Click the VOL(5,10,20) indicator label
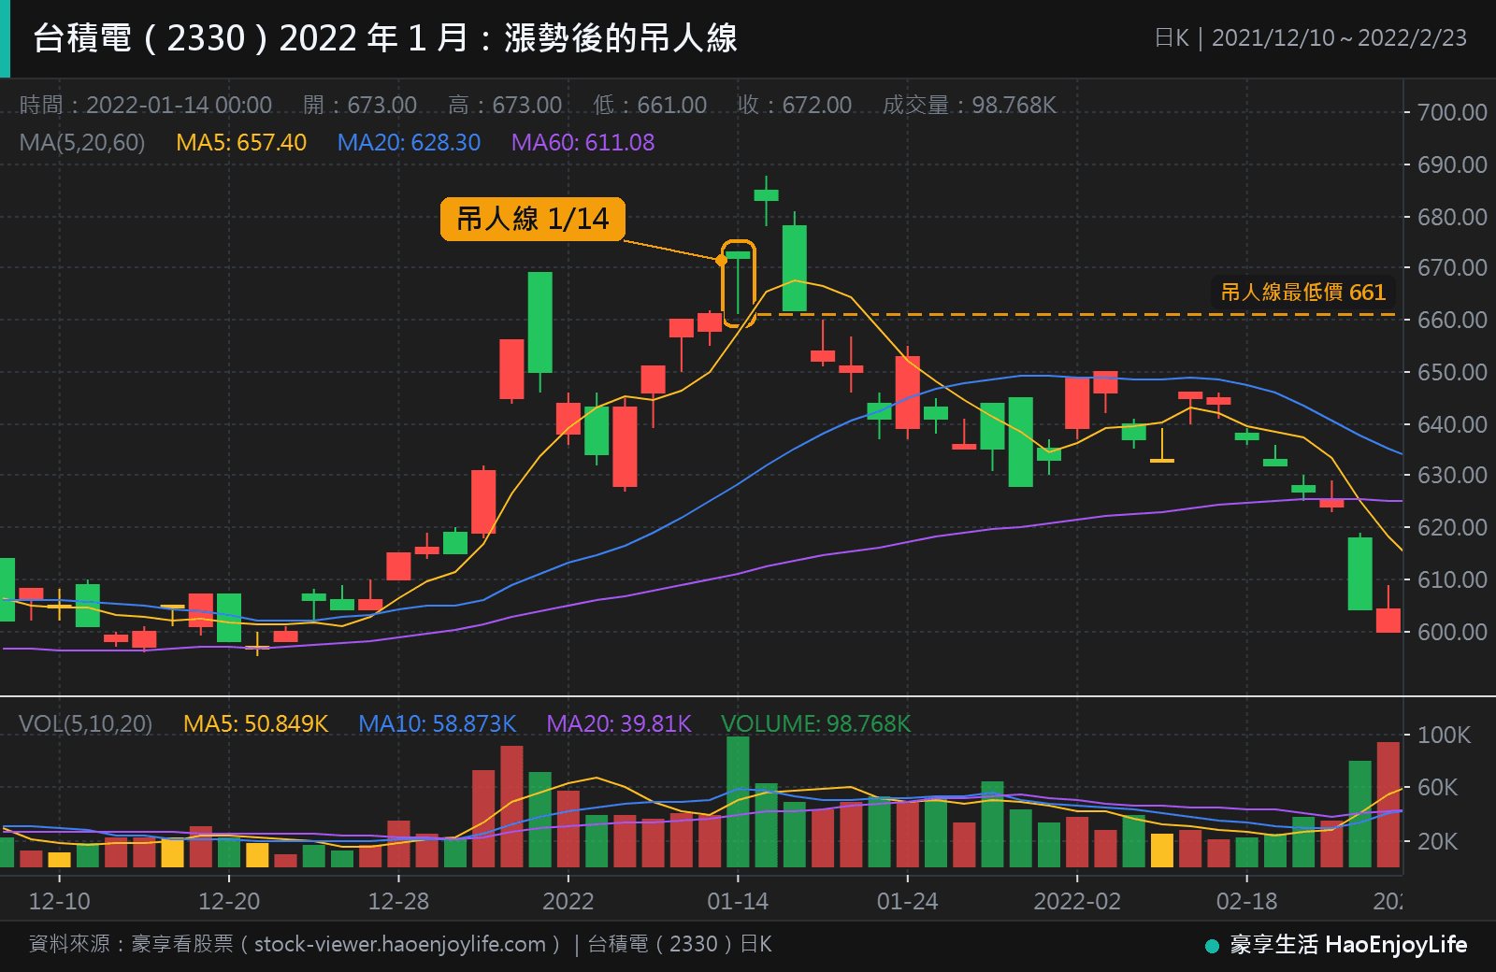 [x=85, y=724]
